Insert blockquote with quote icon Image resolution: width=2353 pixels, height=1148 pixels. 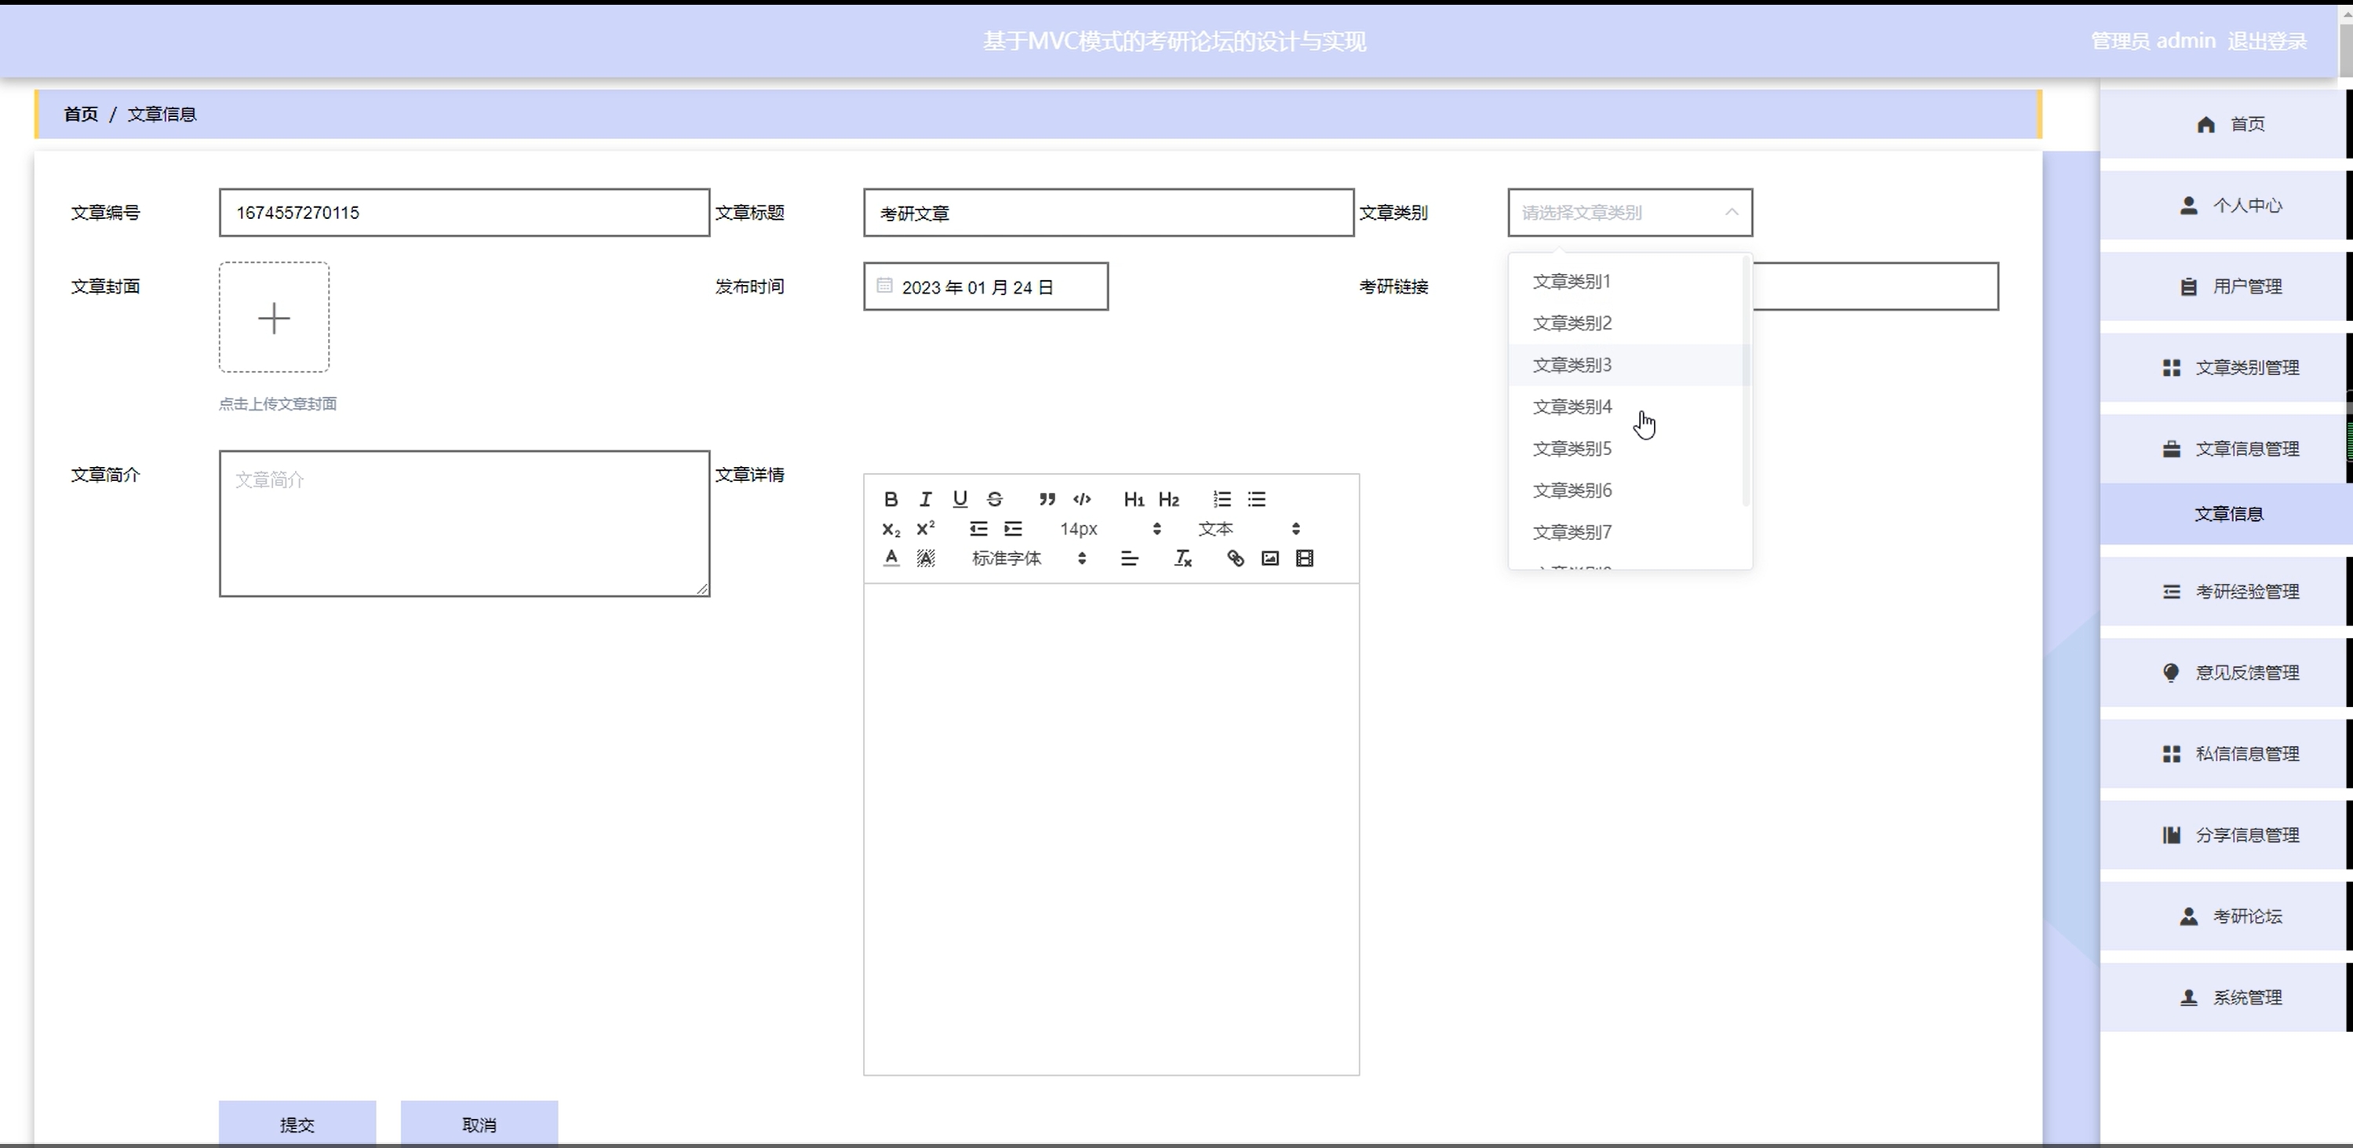coord(1047,500)
